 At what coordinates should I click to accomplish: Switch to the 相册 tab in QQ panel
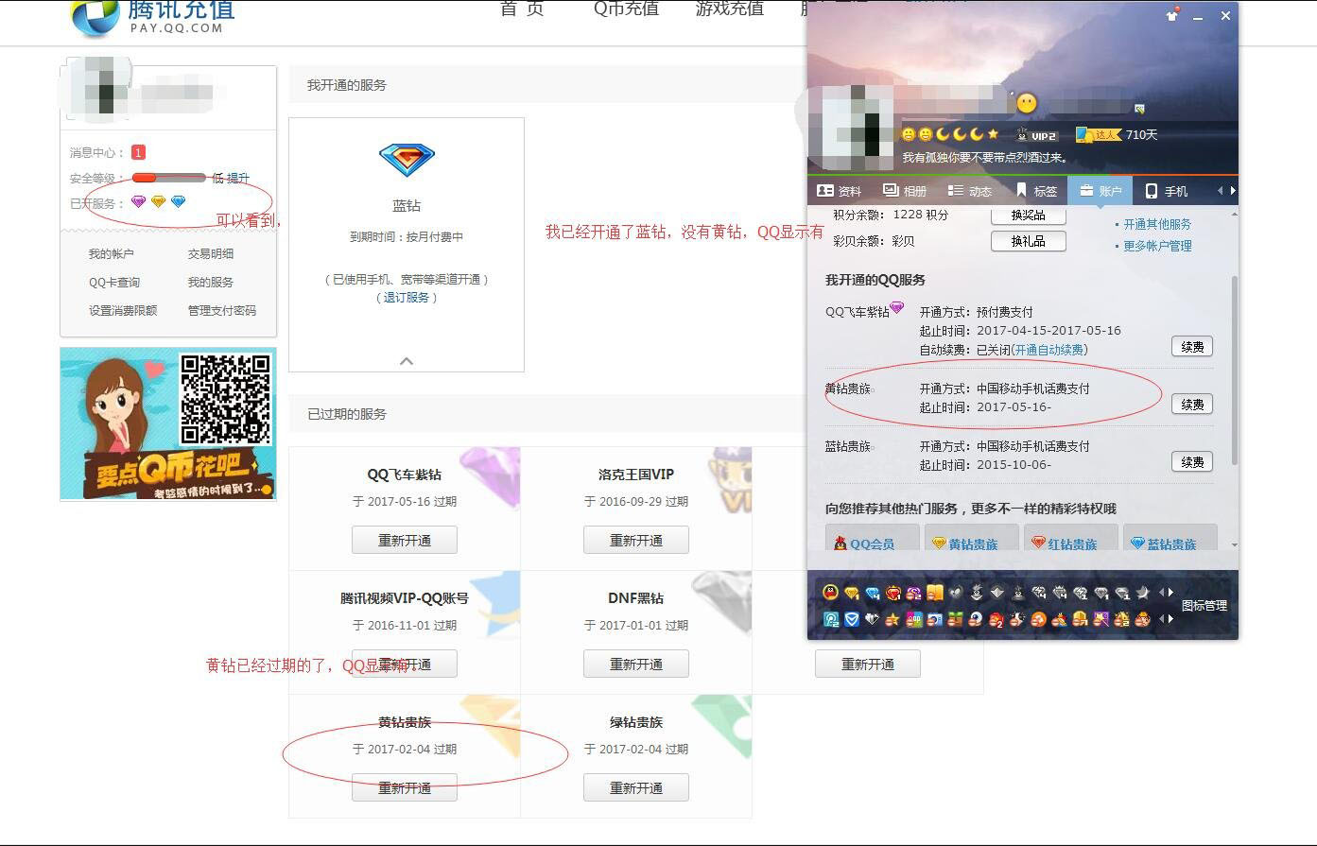tap(905, 190)
